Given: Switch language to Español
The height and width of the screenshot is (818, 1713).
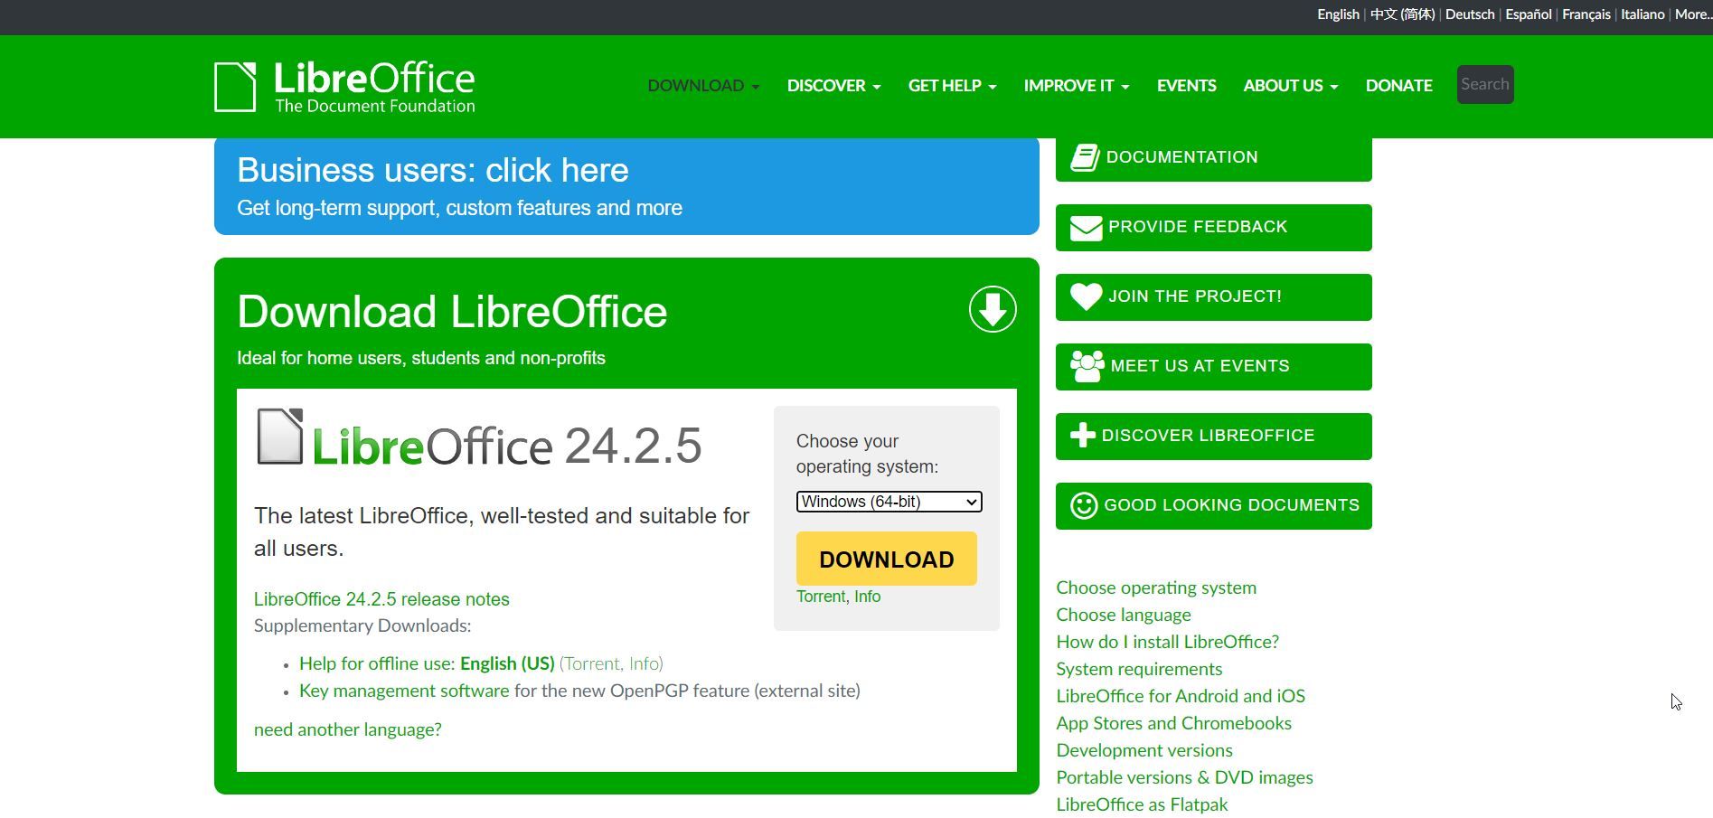Looking at the screenshot, I should click(x=1529, y=14).
